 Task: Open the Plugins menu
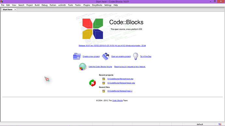tap(87, 5)
